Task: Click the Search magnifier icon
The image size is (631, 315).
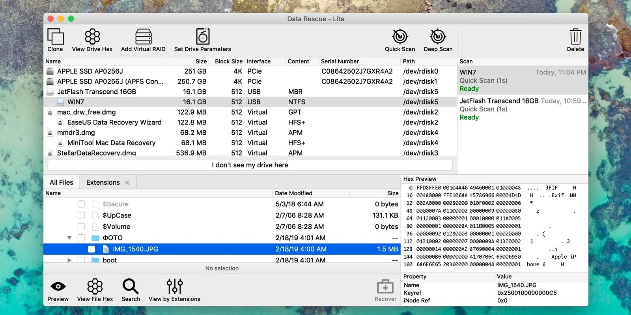Action: (131, 286)
